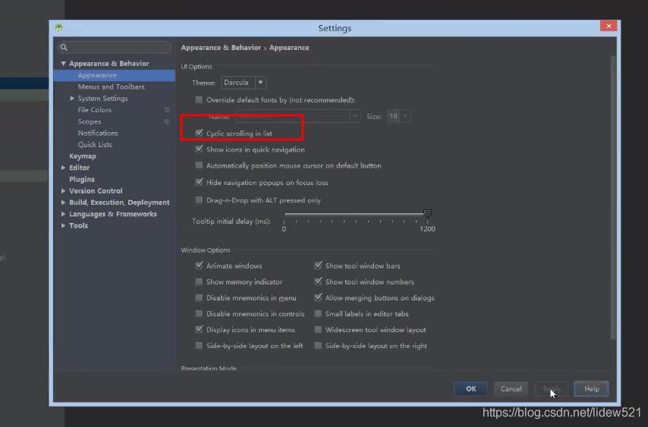
Task: Open the Theme Darcula dropdown
Action: [x=244, y=83]
